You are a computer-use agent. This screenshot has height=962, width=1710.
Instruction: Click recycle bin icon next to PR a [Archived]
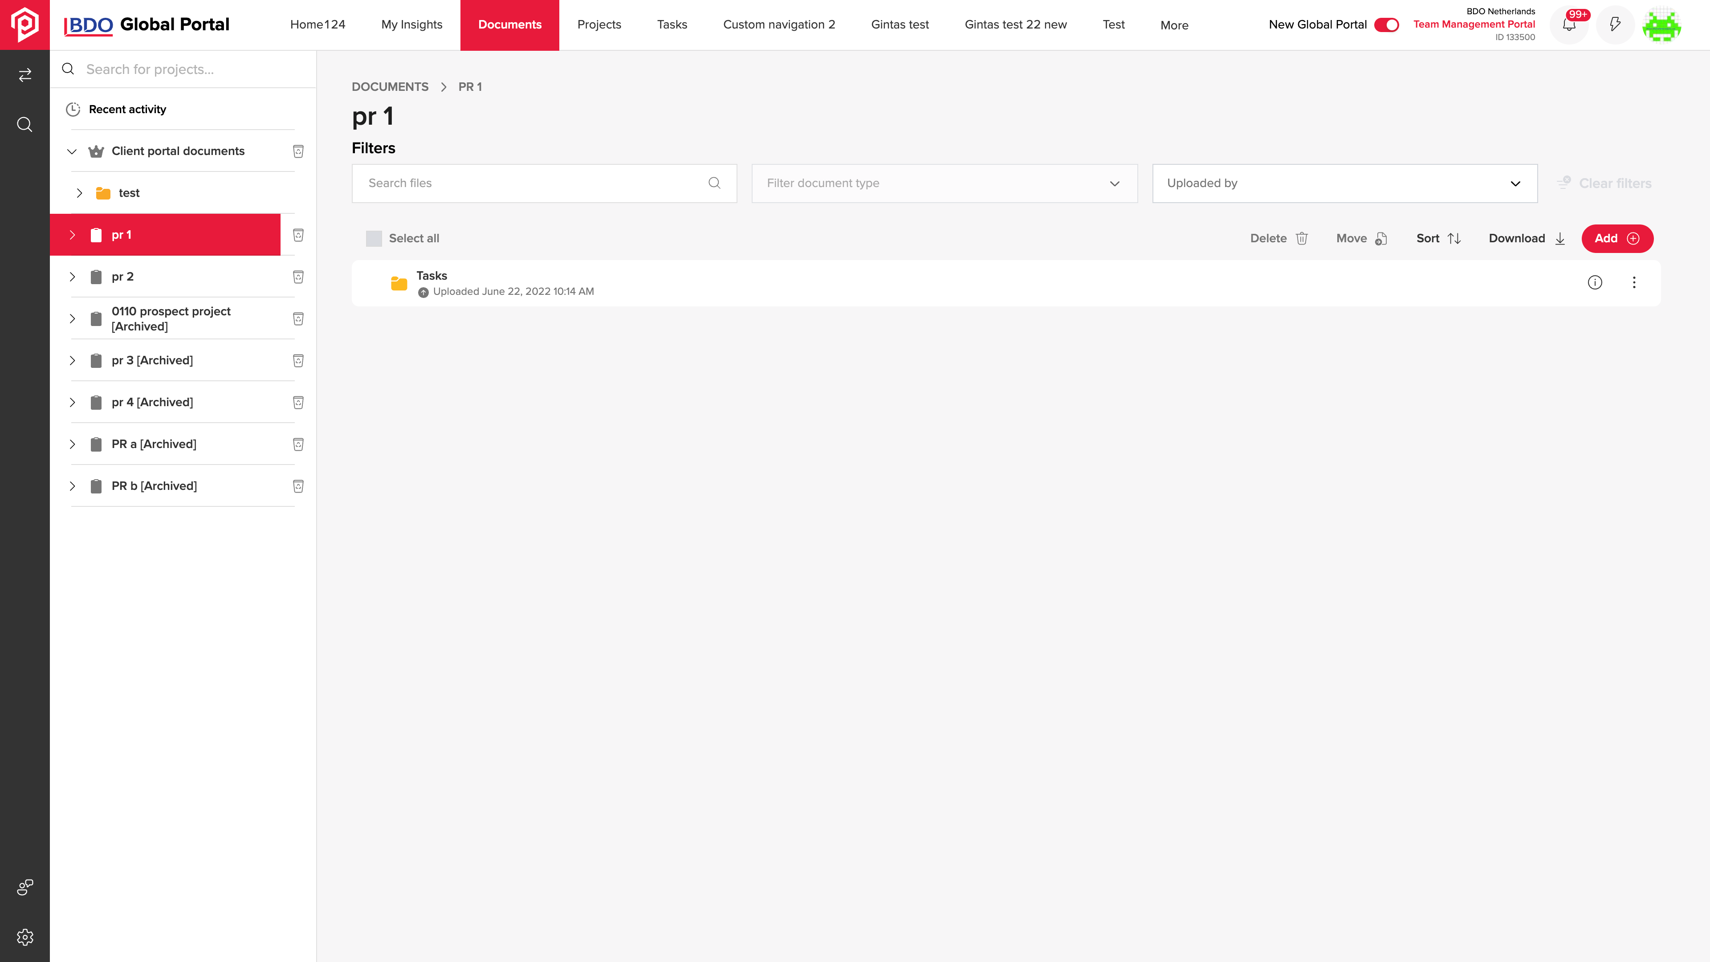[298, 444]
